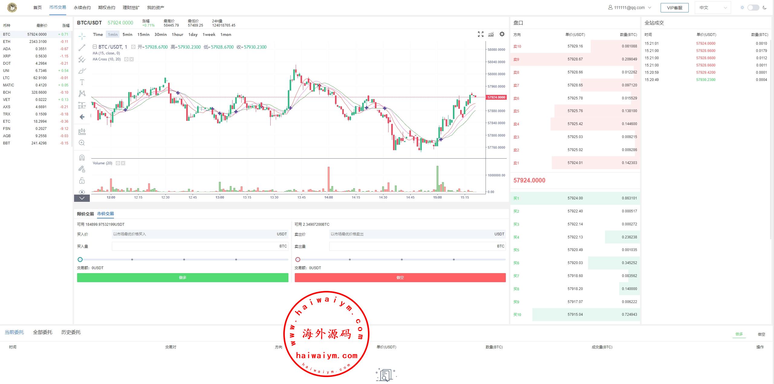This screenshot has height=384, width=774.
Task: Click the green 做多 buy button
Action: tap(183, 277)
